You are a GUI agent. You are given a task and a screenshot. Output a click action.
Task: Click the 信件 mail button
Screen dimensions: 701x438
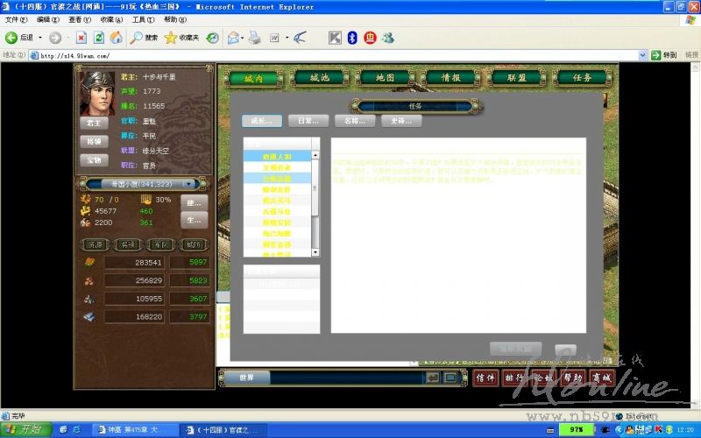(x=486, y=378)
